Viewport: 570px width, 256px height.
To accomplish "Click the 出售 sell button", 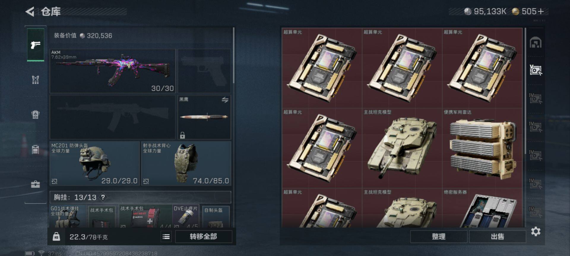I will click(497, 236).
